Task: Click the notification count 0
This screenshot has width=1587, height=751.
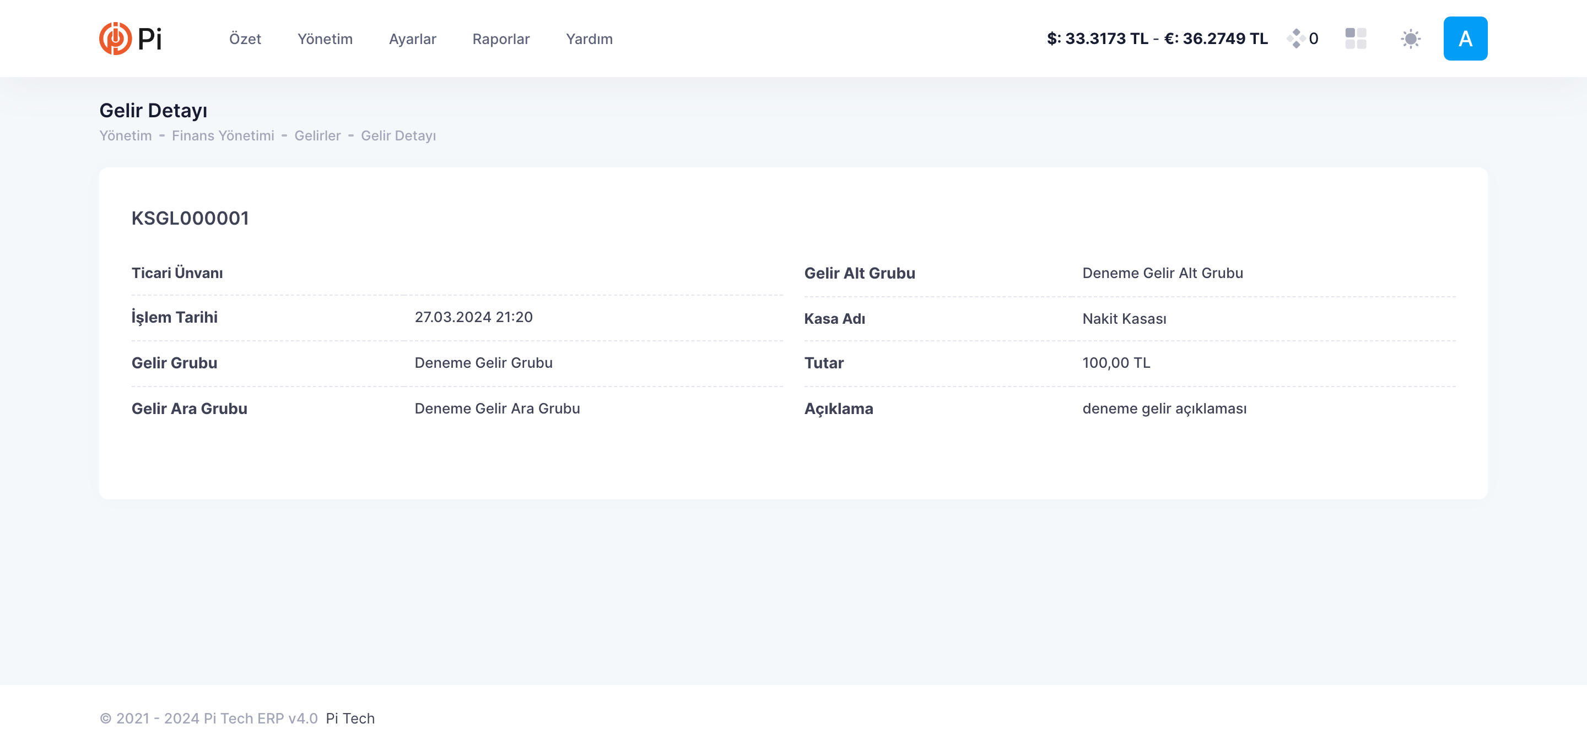Action: click(1314, 38)
